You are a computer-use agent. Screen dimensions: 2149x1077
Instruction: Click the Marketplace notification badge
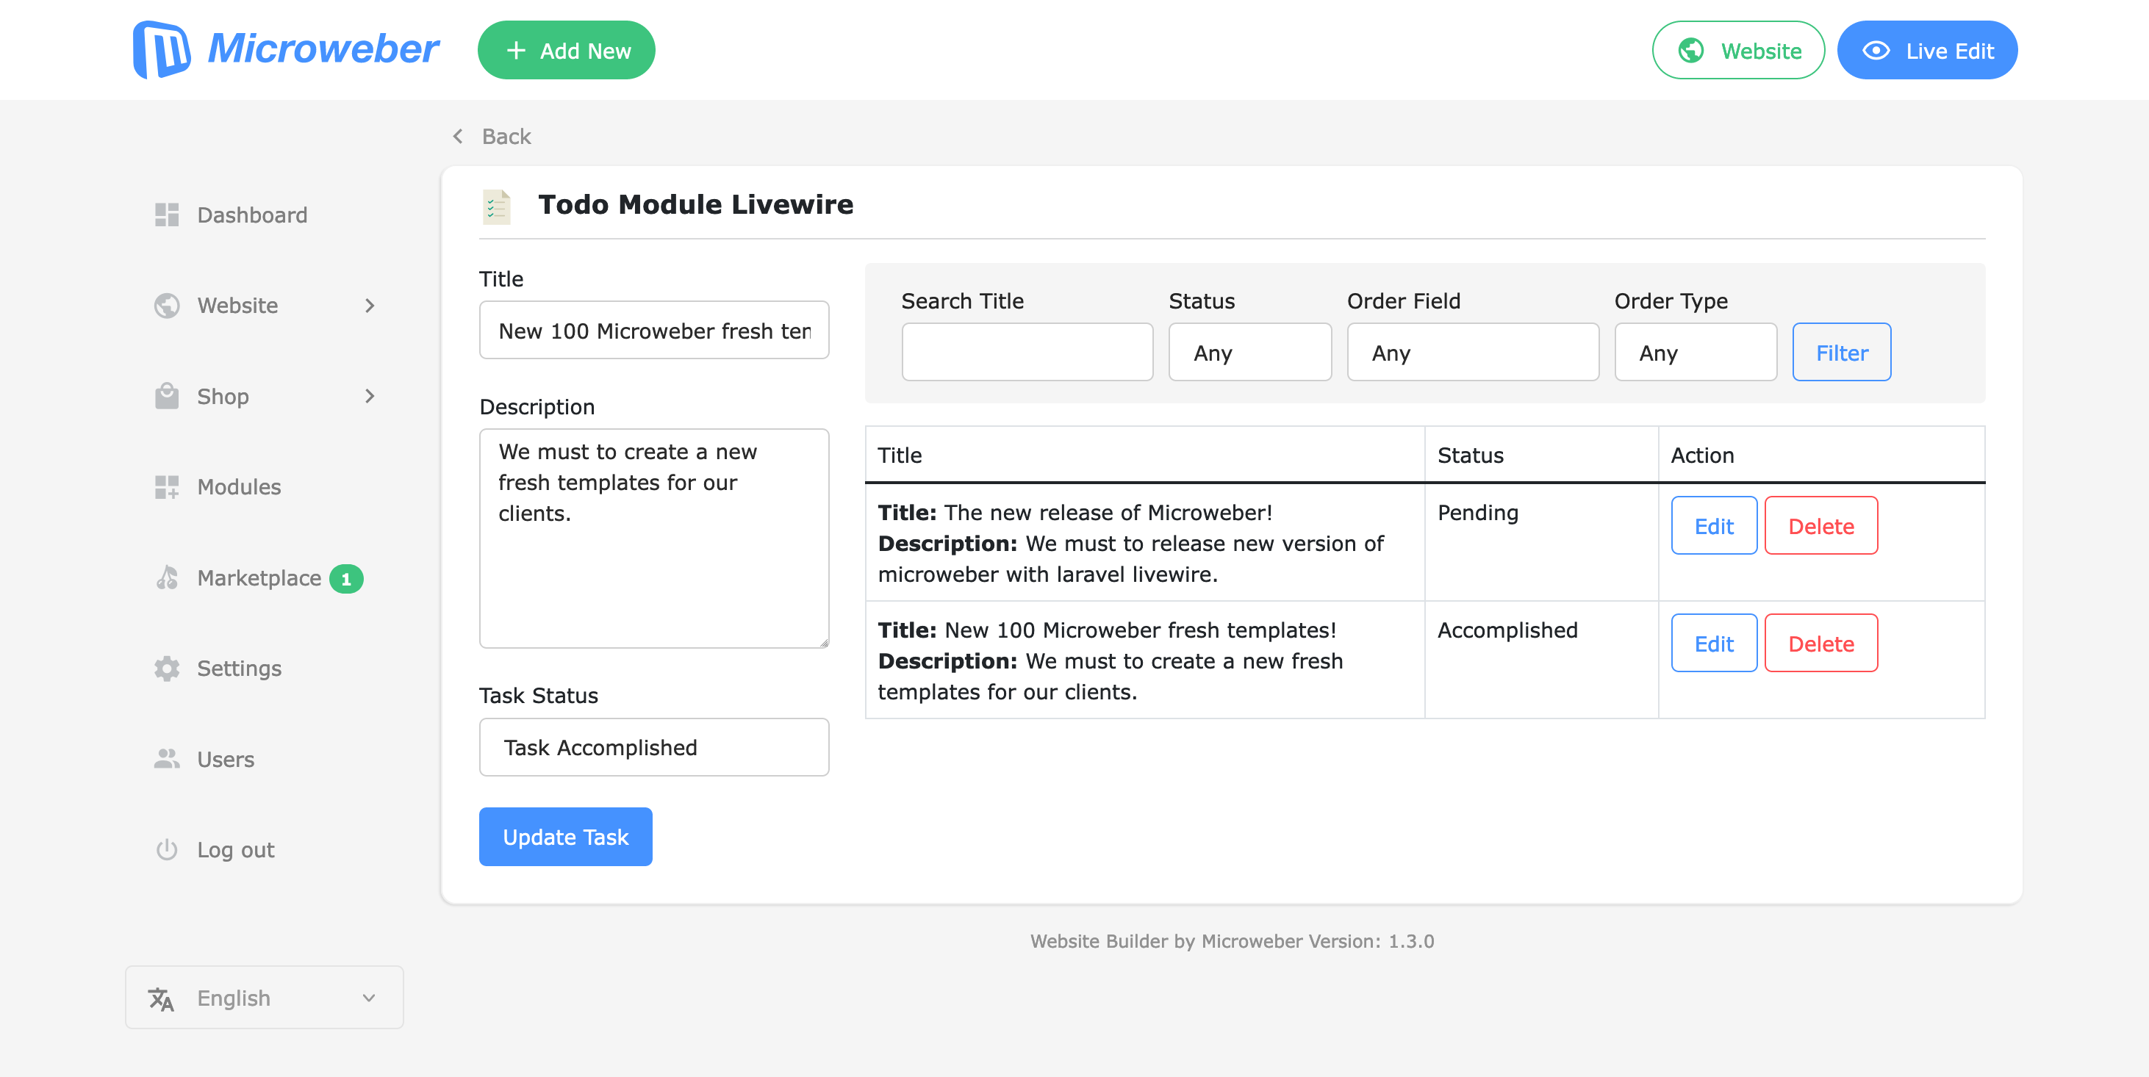(x=346, y=578)
